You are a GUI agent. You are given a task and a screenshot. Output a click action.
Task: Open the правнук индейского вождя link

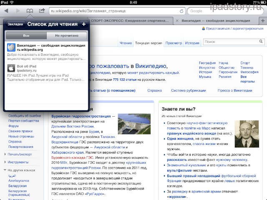coord(191,133)
